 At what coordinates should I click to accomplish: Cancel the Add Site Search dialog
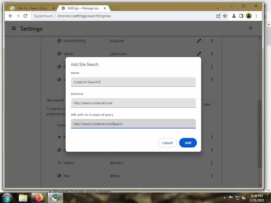tap(167, 143)
